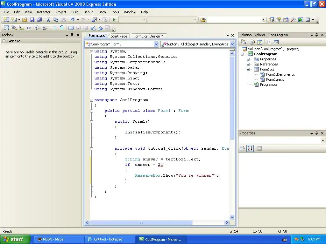Image resolution: width=326 pixels, height=244 pixels.
Task: Save the current file with floppy icon
Action: point(32,20)
